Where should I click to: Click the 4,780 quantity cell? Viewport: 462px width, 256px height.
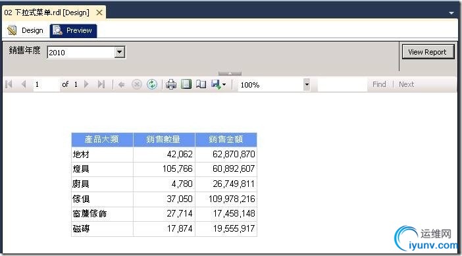coord(164,184)
